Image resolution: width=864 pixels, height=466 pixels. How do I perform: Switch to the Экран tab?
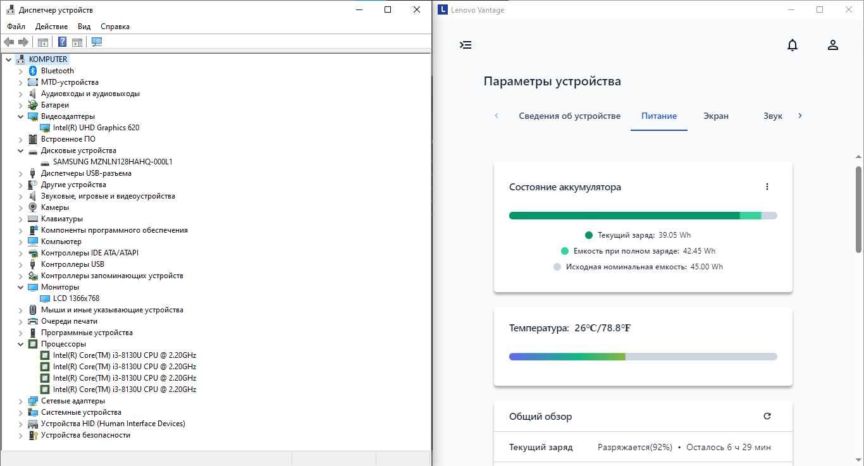tap(716, 116)
